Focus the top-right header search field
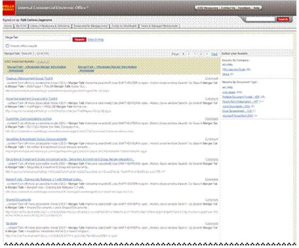The width and height of the screenshot is (299, 248). click(260, 19)
